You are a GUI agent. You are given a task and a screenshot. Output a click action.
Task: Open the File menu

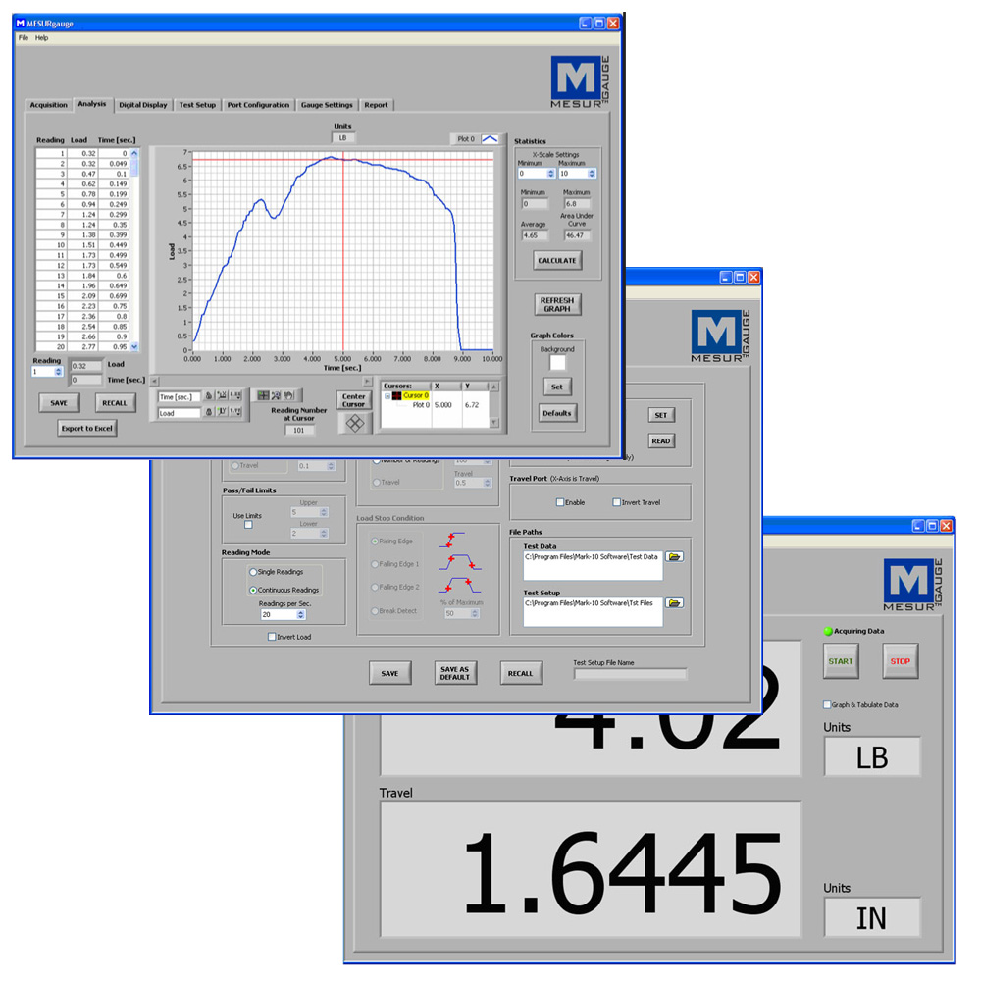coord(24,38)
